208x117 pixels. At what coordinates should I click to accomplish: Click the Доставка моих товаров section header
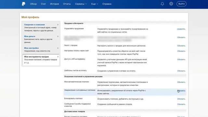74,111
